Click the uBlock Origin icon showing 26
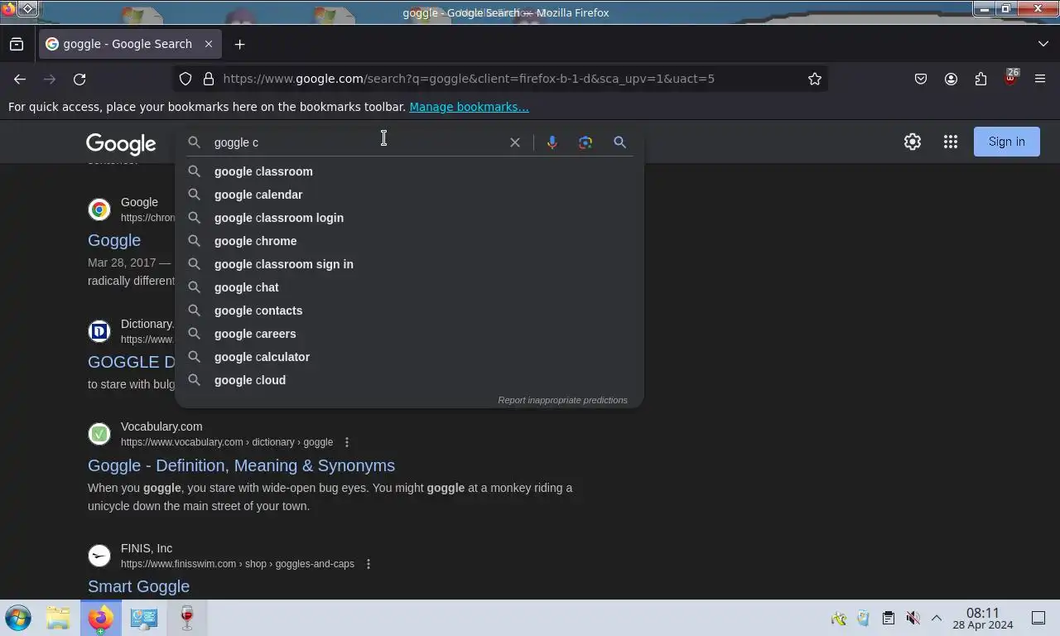This screenshot has height=636, width=1060. [1010, 79]
